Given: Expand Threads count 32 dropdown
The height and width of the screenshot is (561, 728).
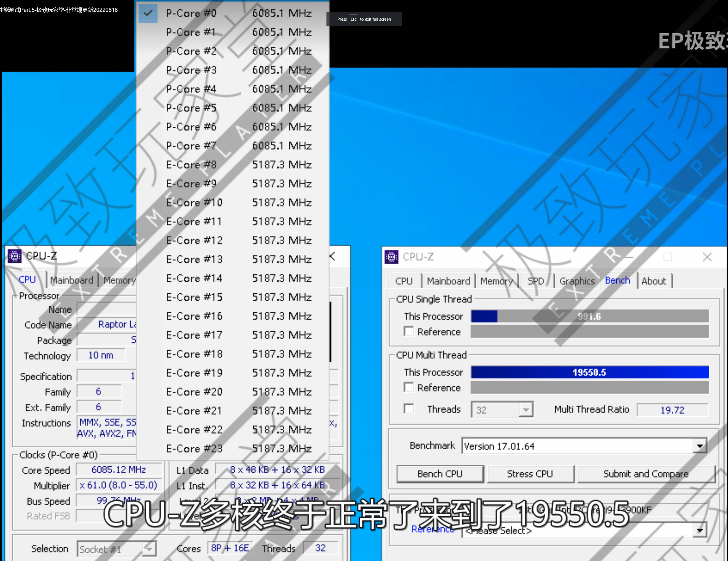Looking at the screenshot, I should [x=526, y=410].
